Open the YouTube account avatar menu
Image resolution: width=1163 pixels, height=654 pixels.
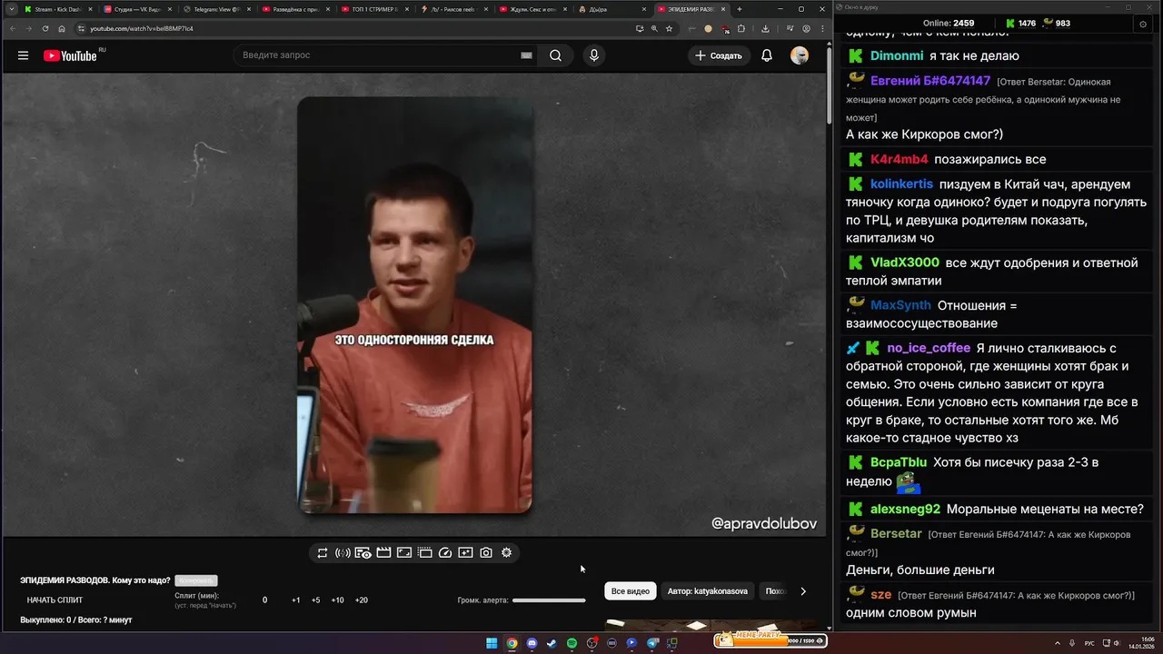800,55
